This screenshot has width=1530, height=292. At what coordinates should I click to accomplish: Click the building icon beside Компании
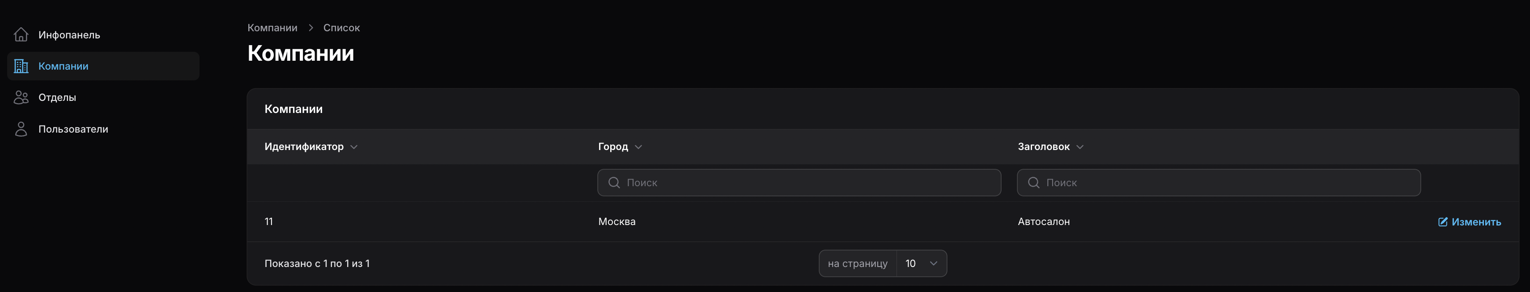pyautogui.click(x=21, y=67)
